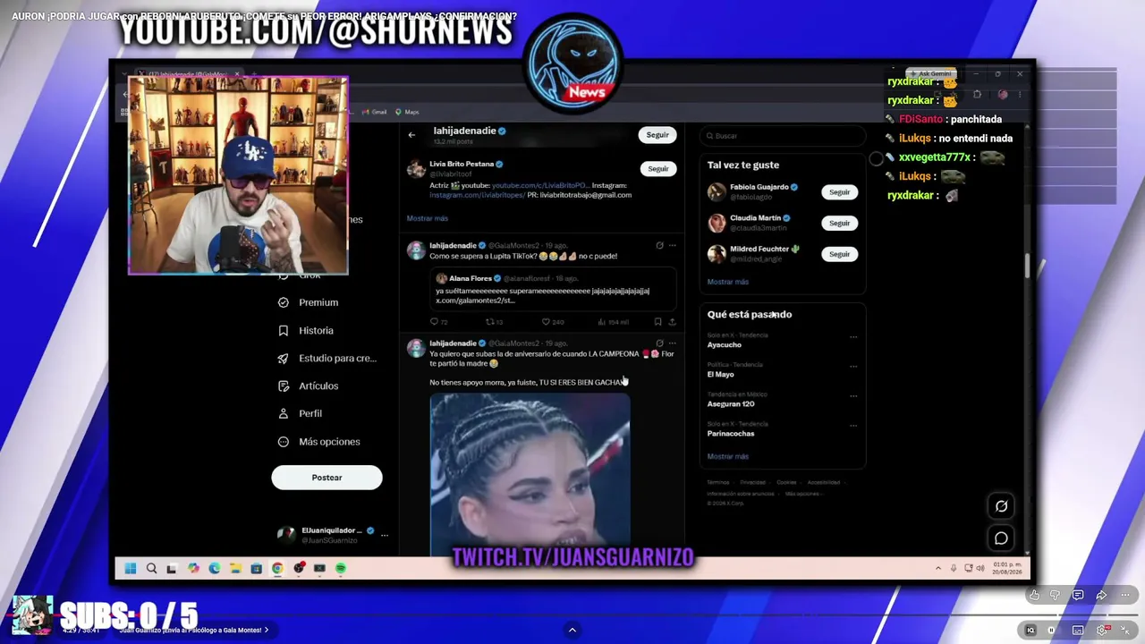Show more trends in Qué está pasando

[x=727, y=456]
